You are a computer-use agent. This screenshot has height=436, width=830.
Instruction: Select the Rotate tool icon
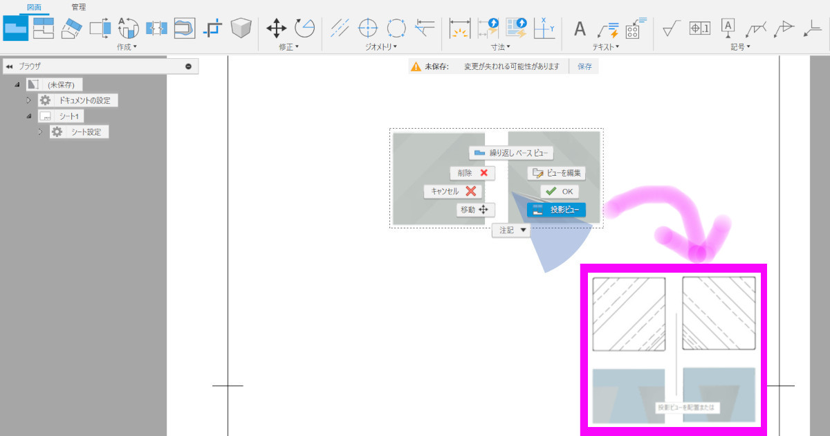[x=304, y=28]
